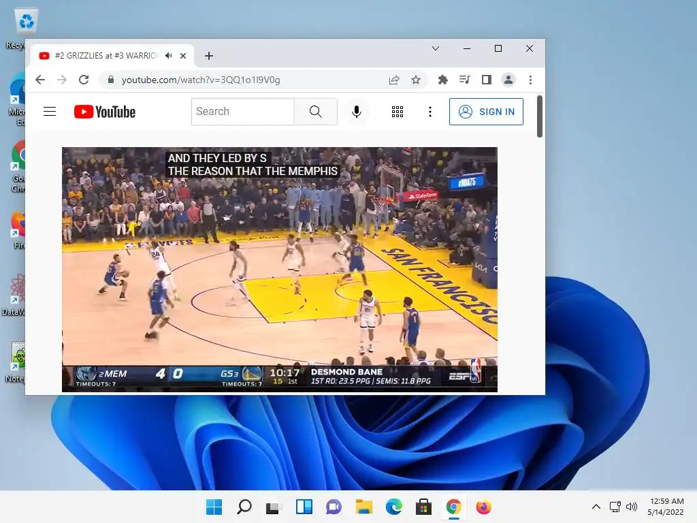
Task: Open File Explorer from taskbar
Action: point(364,507)
